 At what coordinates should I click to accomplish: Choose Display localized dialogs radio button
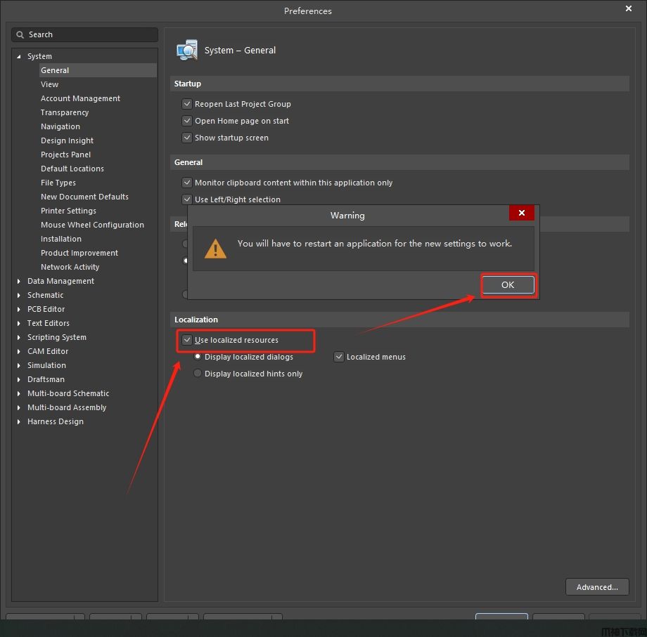click(198, 357)
